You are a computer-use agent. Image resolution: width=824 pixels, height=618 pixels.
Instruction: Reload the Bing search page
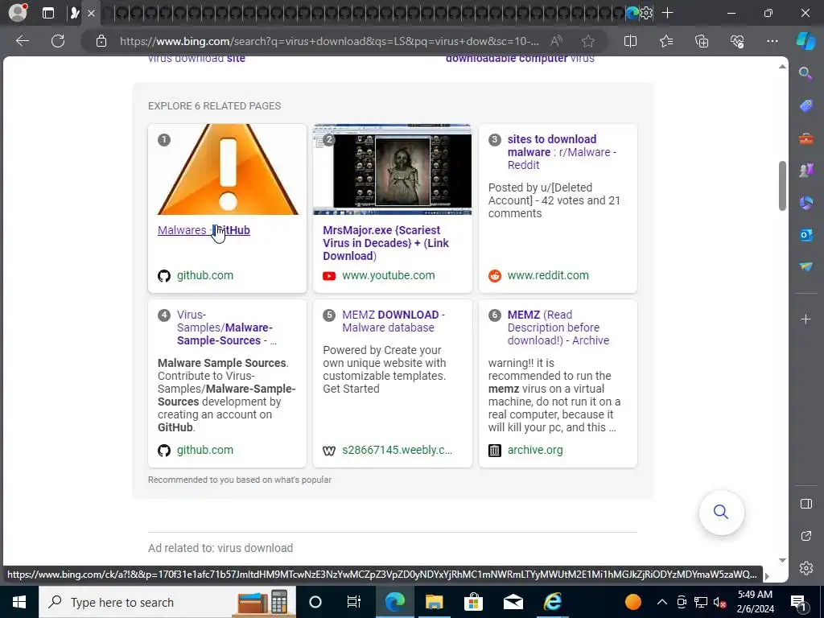point(58,41)
